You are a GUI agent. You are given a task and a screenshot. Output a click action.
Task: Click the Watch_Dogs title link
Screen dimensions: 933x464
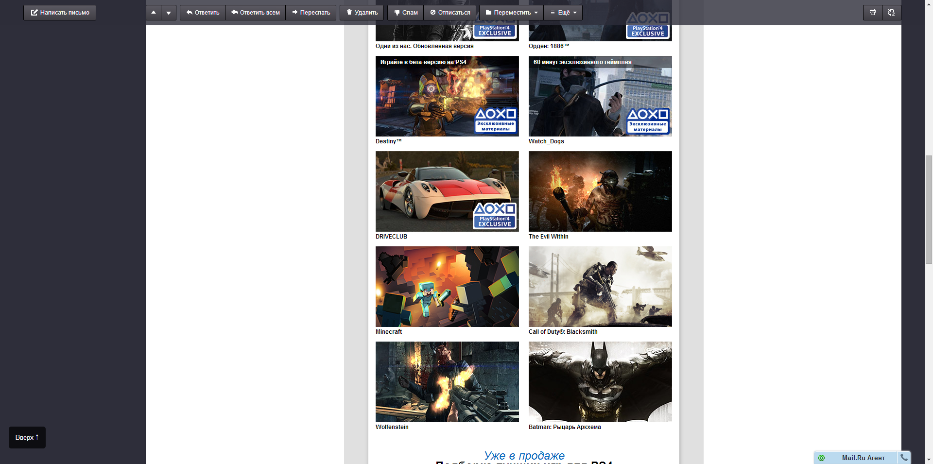[x=546, y=141]
